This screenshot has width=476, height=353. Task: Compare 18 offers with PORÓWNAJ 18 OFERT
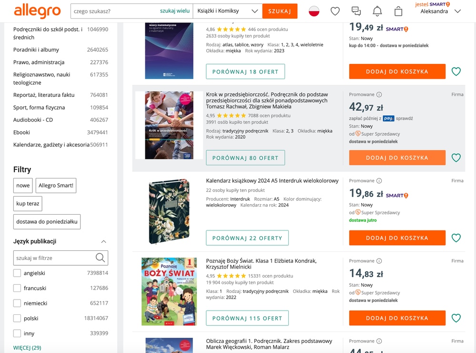[x=245, y=72]
